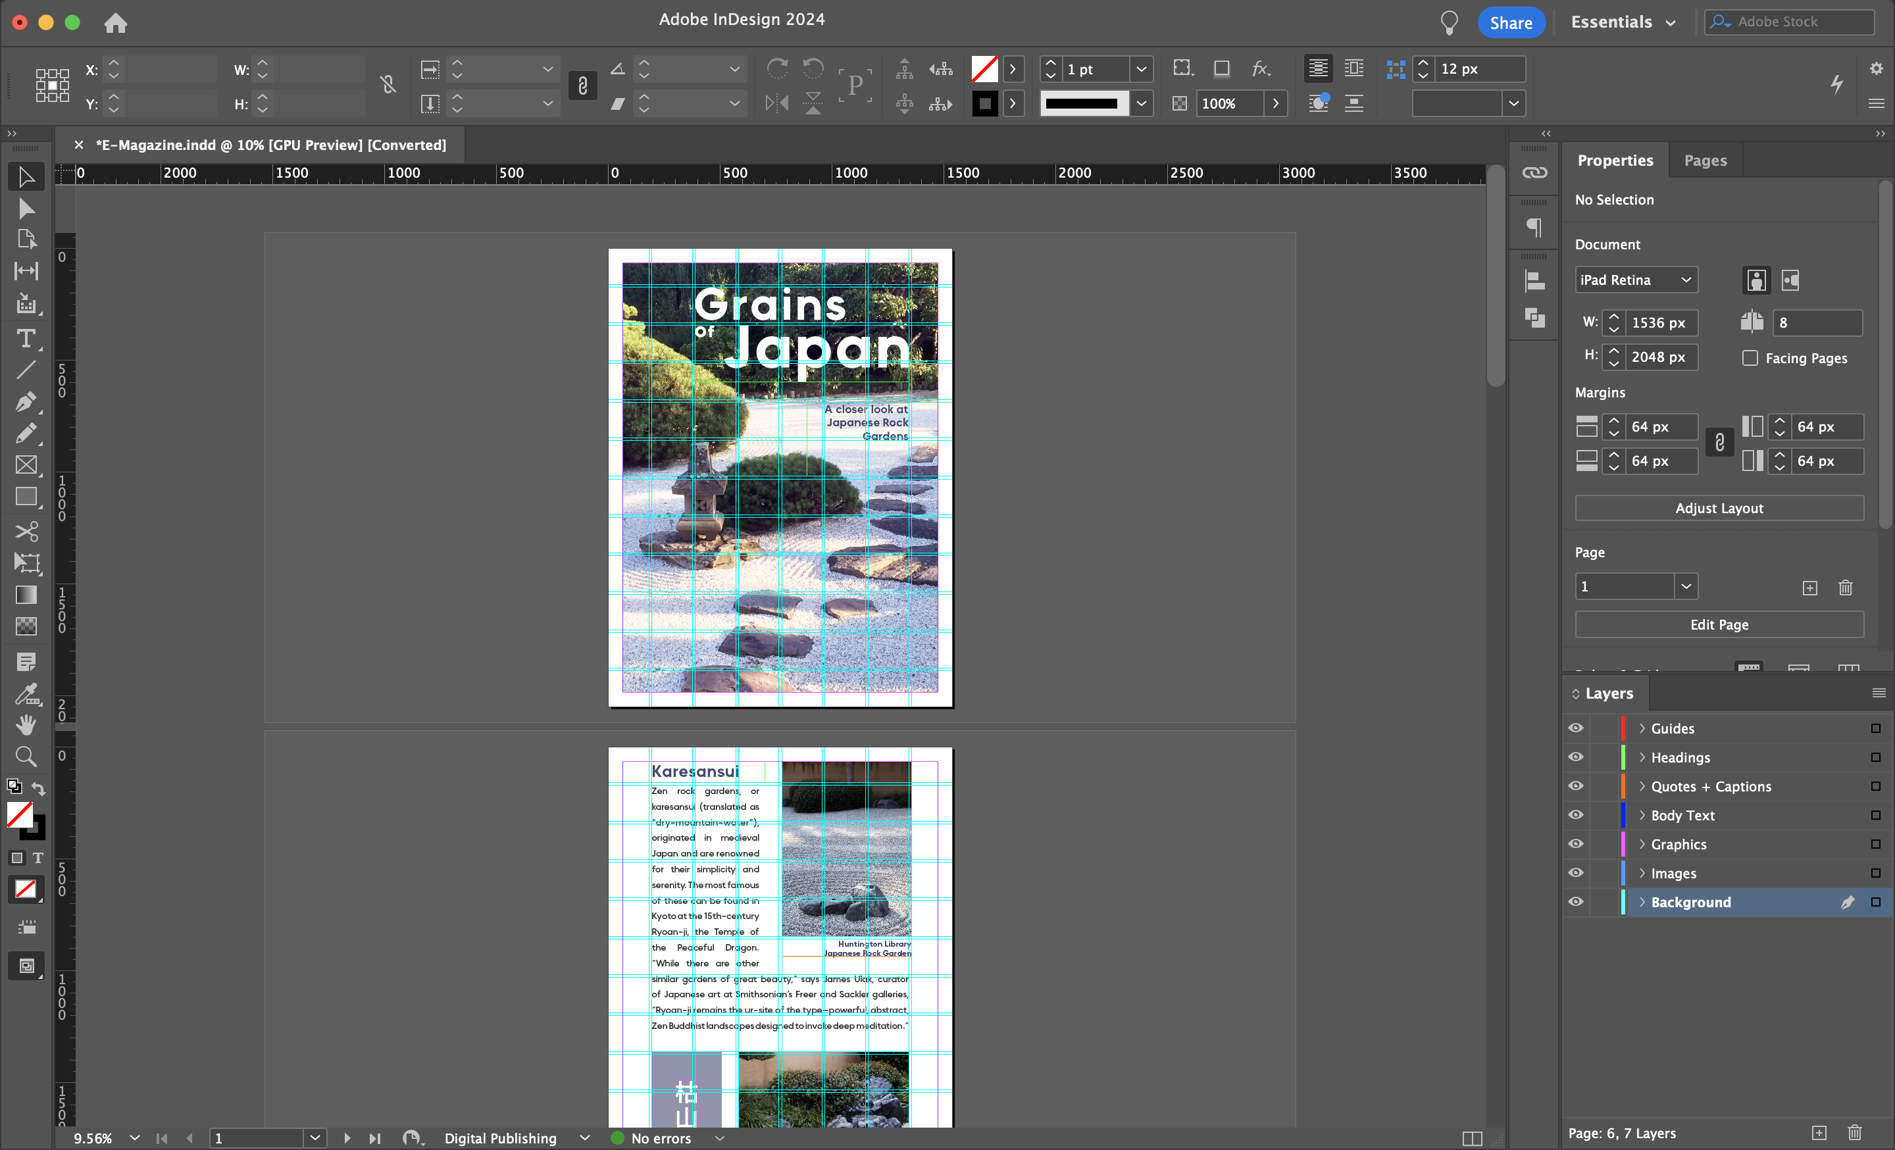Click the add new page icon in Properties
The height and width of the screenshot is (1150, 1895).
pos(1809,588)
